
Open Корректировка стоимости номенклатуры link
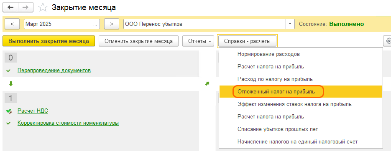[x=68, y=123]
